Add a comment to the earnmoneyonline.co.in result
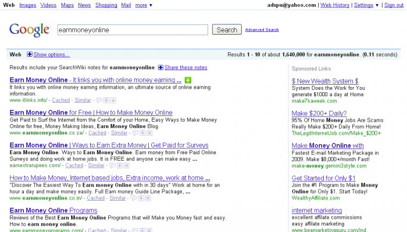This screenshot has width=407, height=232. [x=133, y=198]
